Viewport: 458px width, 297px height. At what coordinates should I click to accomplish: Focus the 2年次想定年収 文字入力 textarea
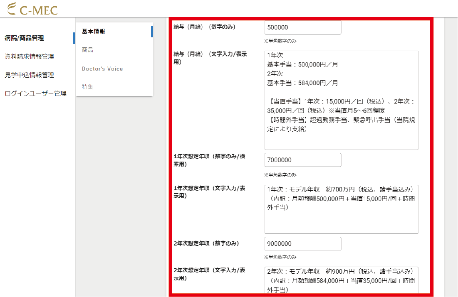click(341, 281)
